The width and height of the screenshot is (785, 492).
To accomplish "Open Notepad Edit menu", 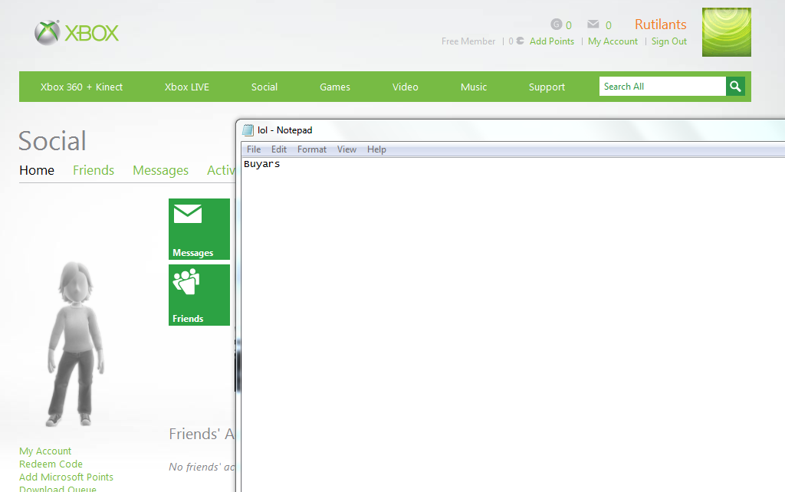I will (x=279, y=149).
